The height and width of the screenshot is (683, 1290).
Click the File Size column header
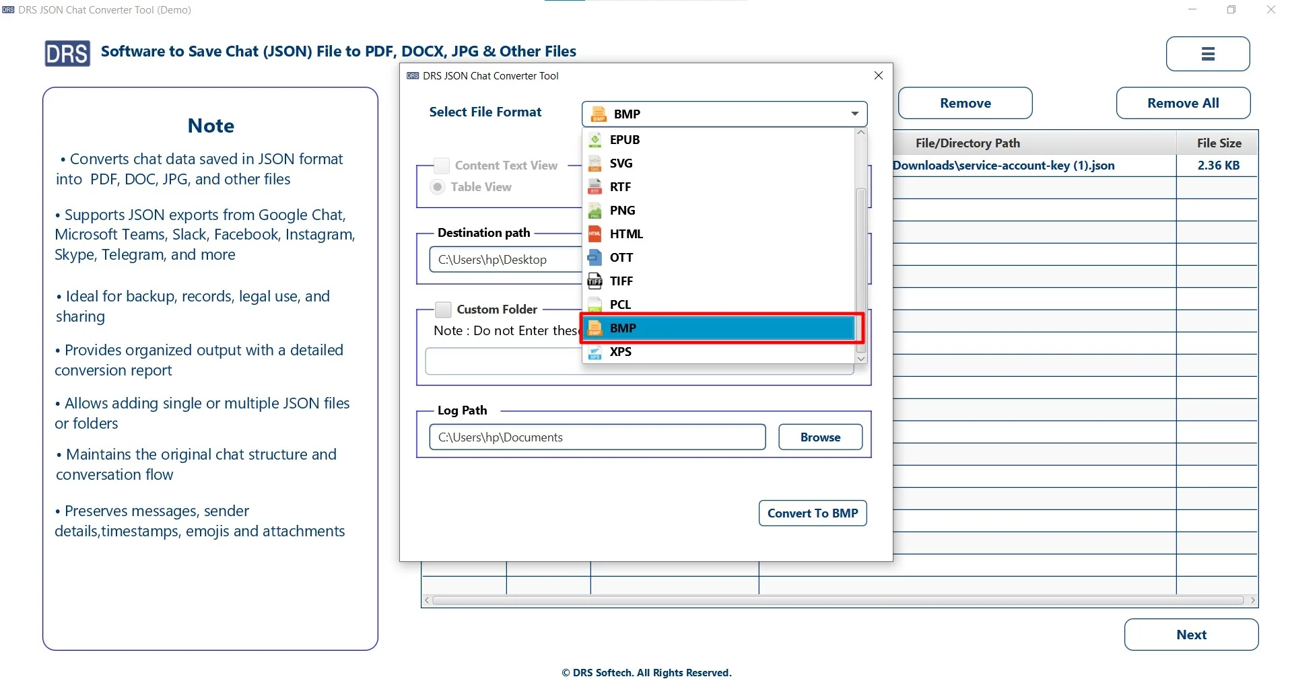(1219, 143)
